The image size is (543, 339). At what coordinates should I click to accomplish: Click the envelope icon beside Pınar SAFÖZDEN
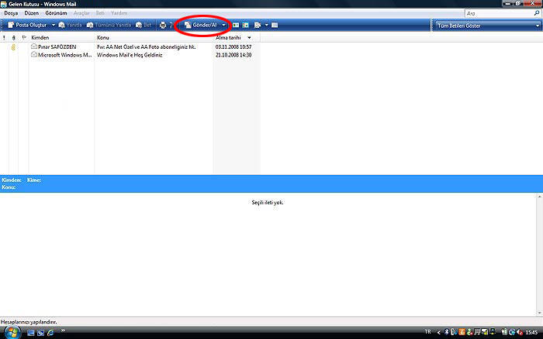coord(34,46)
